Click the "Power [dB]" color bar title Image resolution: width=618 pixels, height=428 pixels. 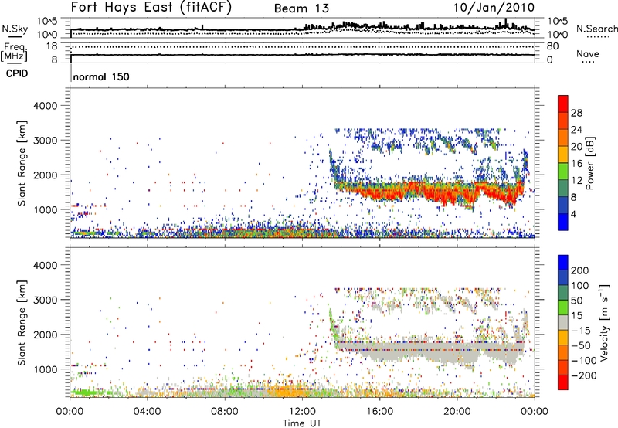click(591, 163)
